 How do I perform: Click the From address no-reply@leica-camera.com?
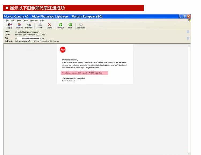click(27, 32)
